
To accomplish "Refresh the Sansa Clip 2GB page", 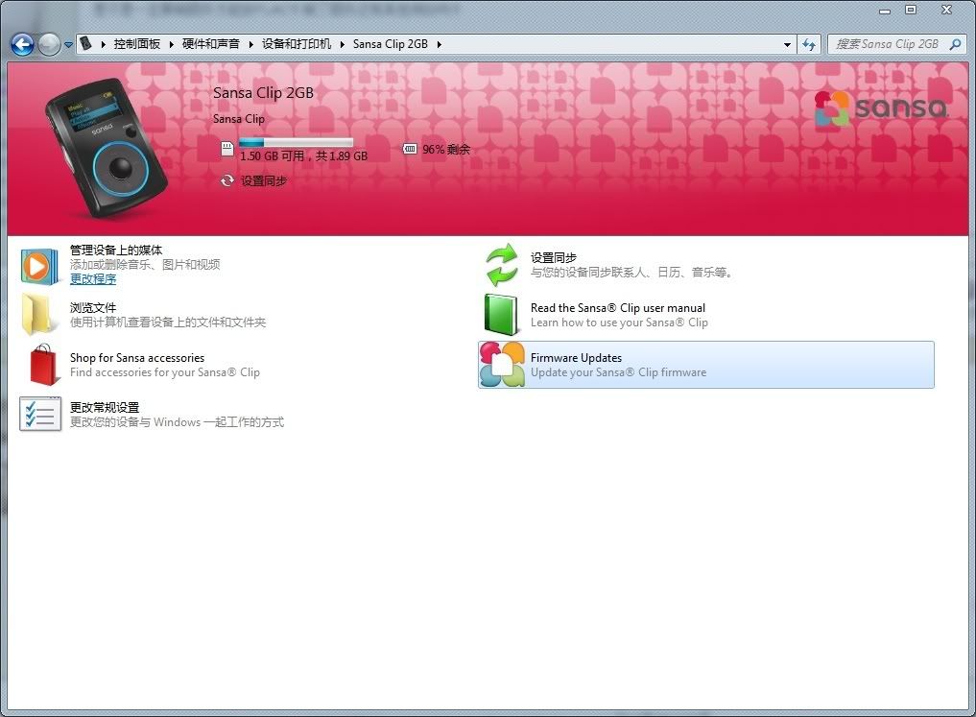I will coord(809,44).
